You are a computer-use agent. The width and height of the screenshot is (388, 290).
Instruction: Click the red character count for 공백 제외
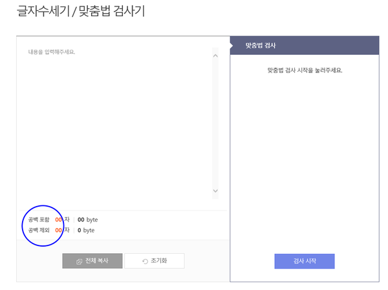(x=58, y=230)
